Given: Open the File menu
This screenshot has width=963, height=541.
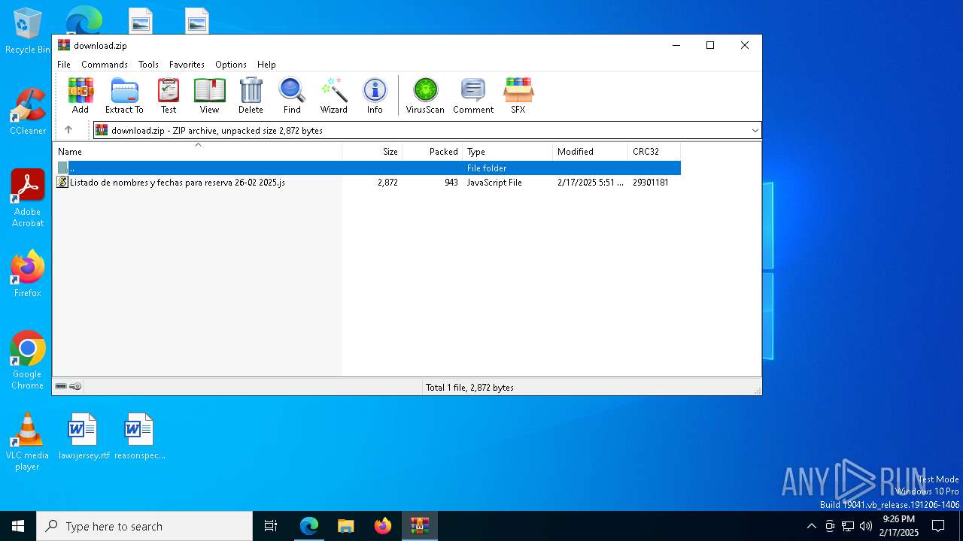Looking at the screenshot, I should pyautogui.click(x=64, y=65).
